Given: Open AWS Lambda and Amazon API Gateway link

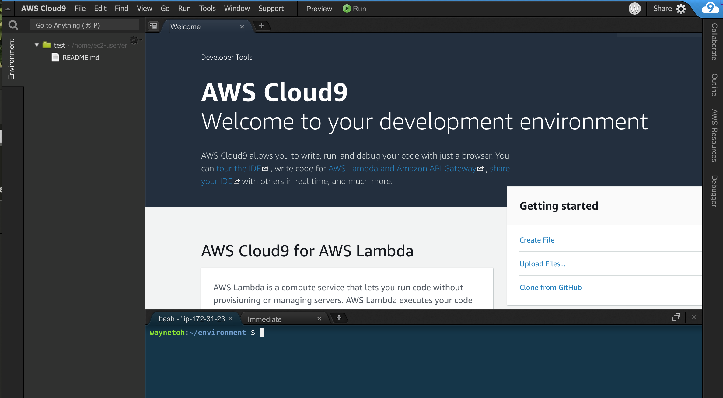Looking at the screenshot, I should tap(402, 169).
